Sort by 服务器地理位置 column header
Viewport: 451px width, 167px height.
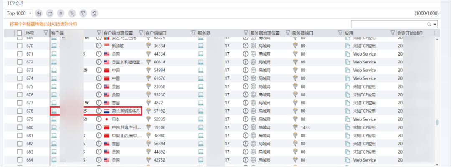(265, 33)
